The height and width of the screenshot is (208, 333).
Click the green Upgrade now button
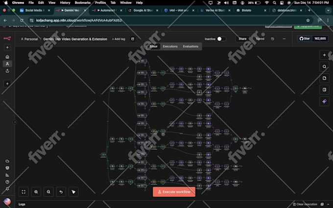(x=308, y=26)
